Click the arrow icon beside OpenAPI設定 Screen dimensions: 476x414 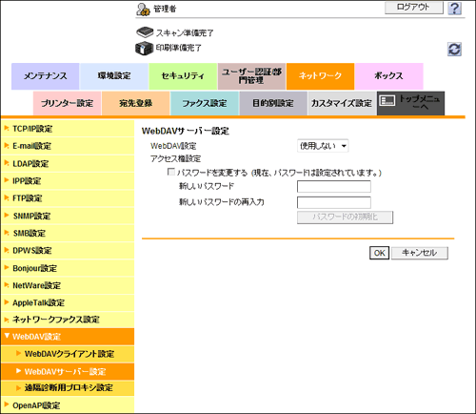6,404
